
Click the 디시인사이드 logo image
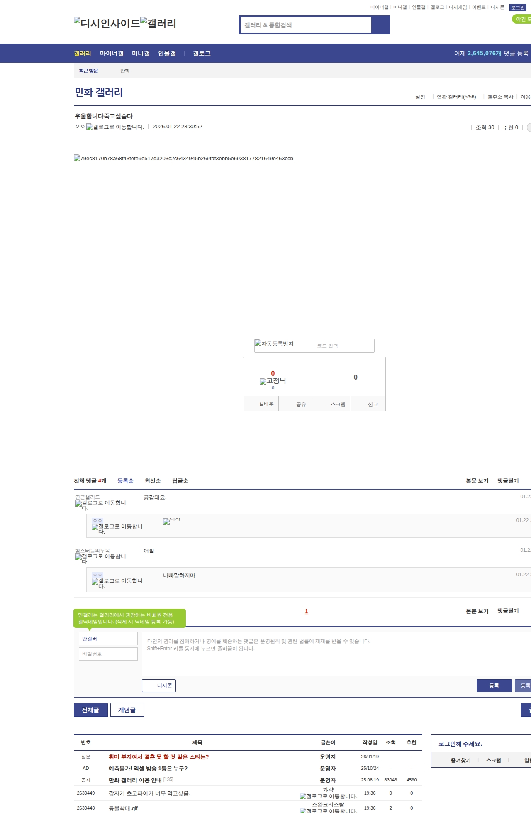coord(107,23)
